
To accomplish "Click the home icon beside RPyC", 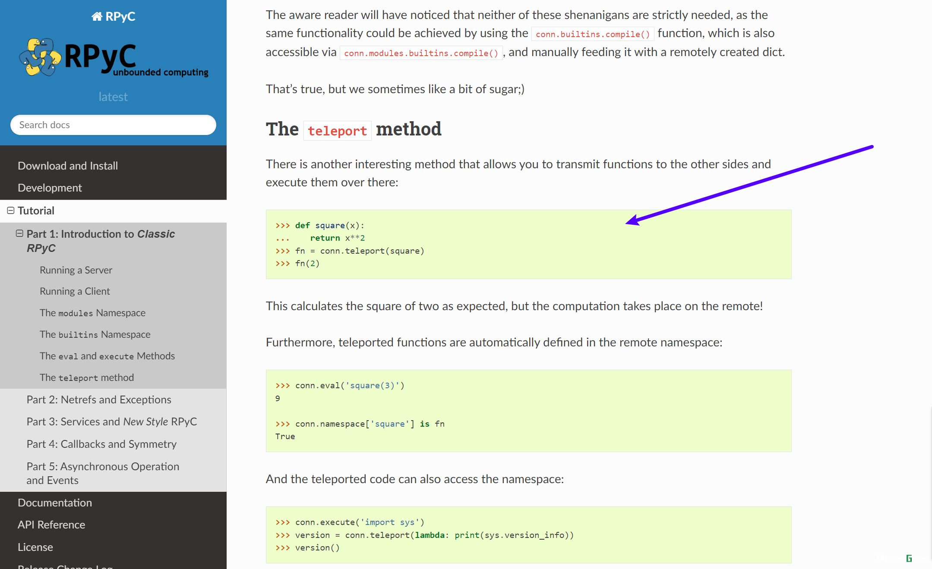I will click(97, 16).
